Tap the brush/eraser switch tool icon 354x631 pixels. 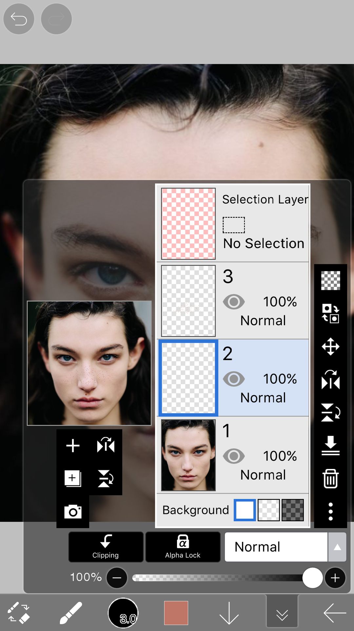(x=19, y=613)
